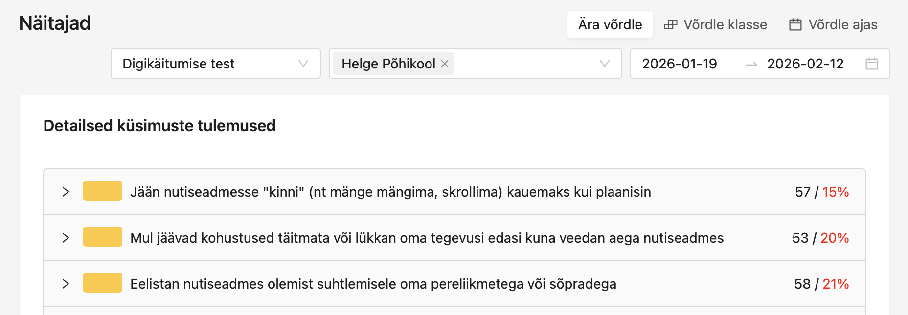Remove the Helge Põhikool tag
The height and width of the screenshot is (315, 908).
445,64
